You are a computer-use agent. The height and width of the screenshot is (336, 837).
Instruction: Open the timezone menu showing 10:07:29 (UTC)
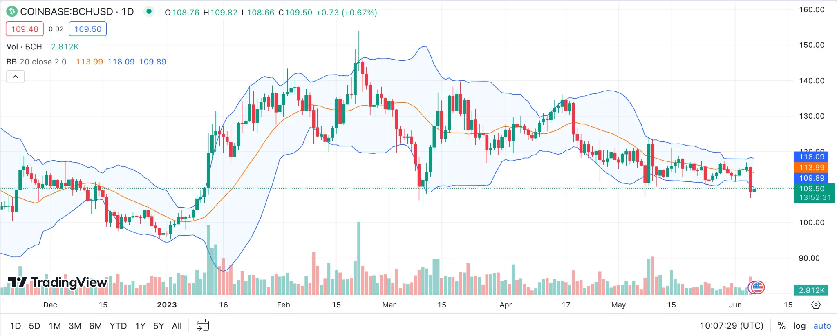coord(732,326)
